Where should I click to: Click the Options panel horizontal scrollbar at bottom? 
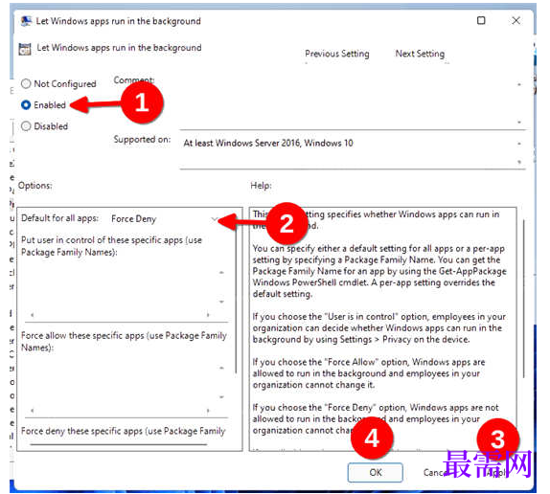click(119, 445)
